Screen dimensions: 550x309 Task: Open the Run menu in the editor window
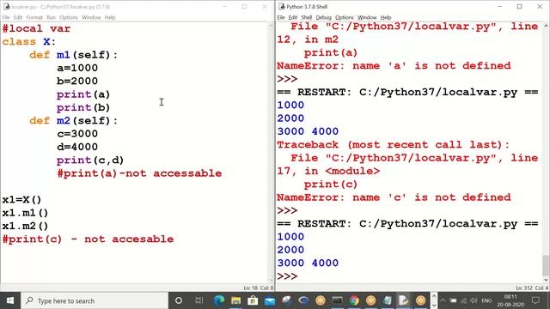pyautogui.click(x=52, y=17)
